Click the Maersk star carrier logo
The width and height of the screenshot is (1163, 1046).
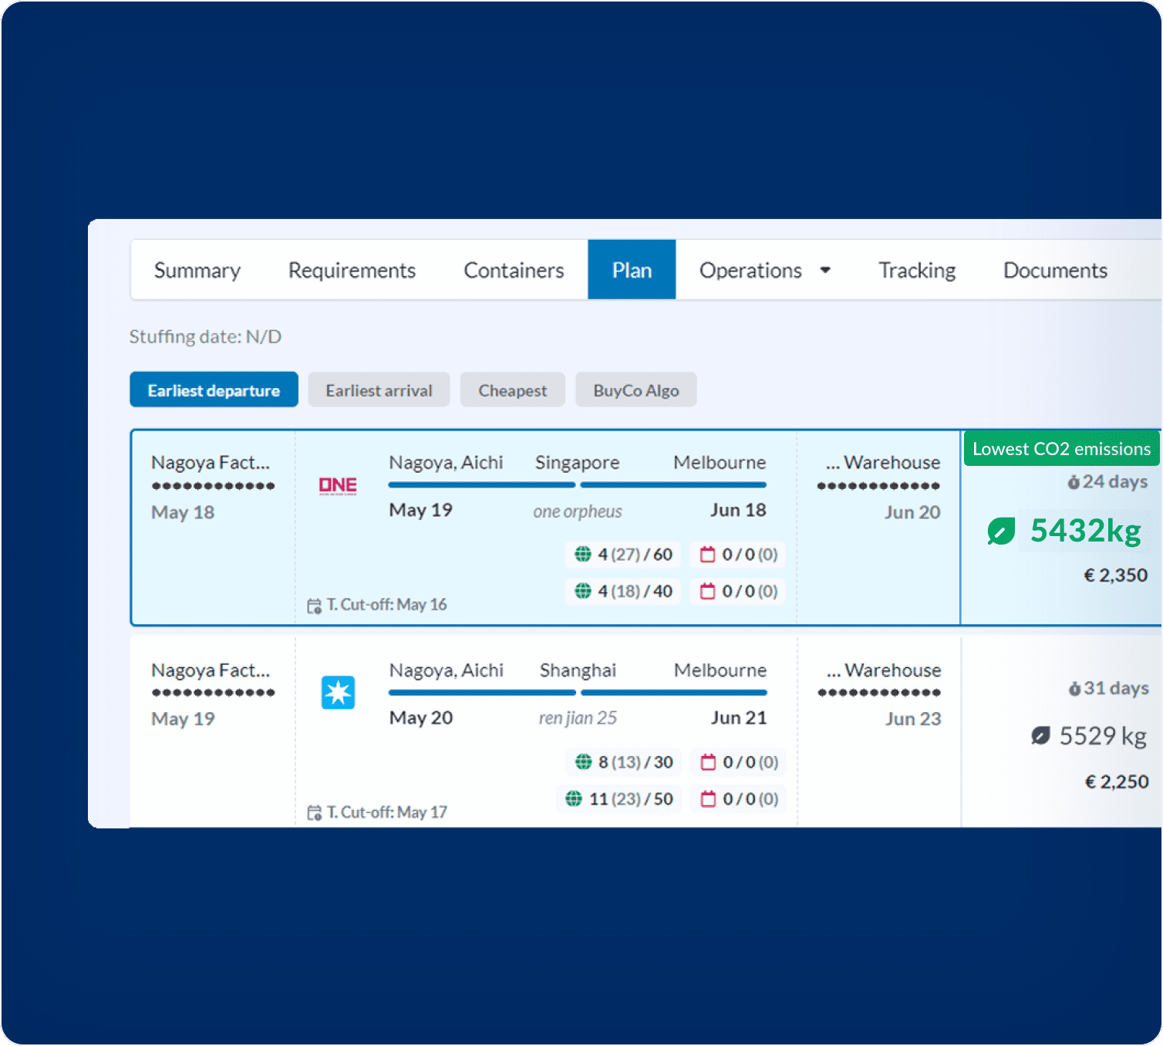(x=338, y=693)
